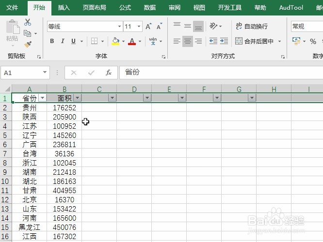This screenshot has height=242, width=323.
Task: Open clipboard dialog launcher
Action: pos(39,57)
